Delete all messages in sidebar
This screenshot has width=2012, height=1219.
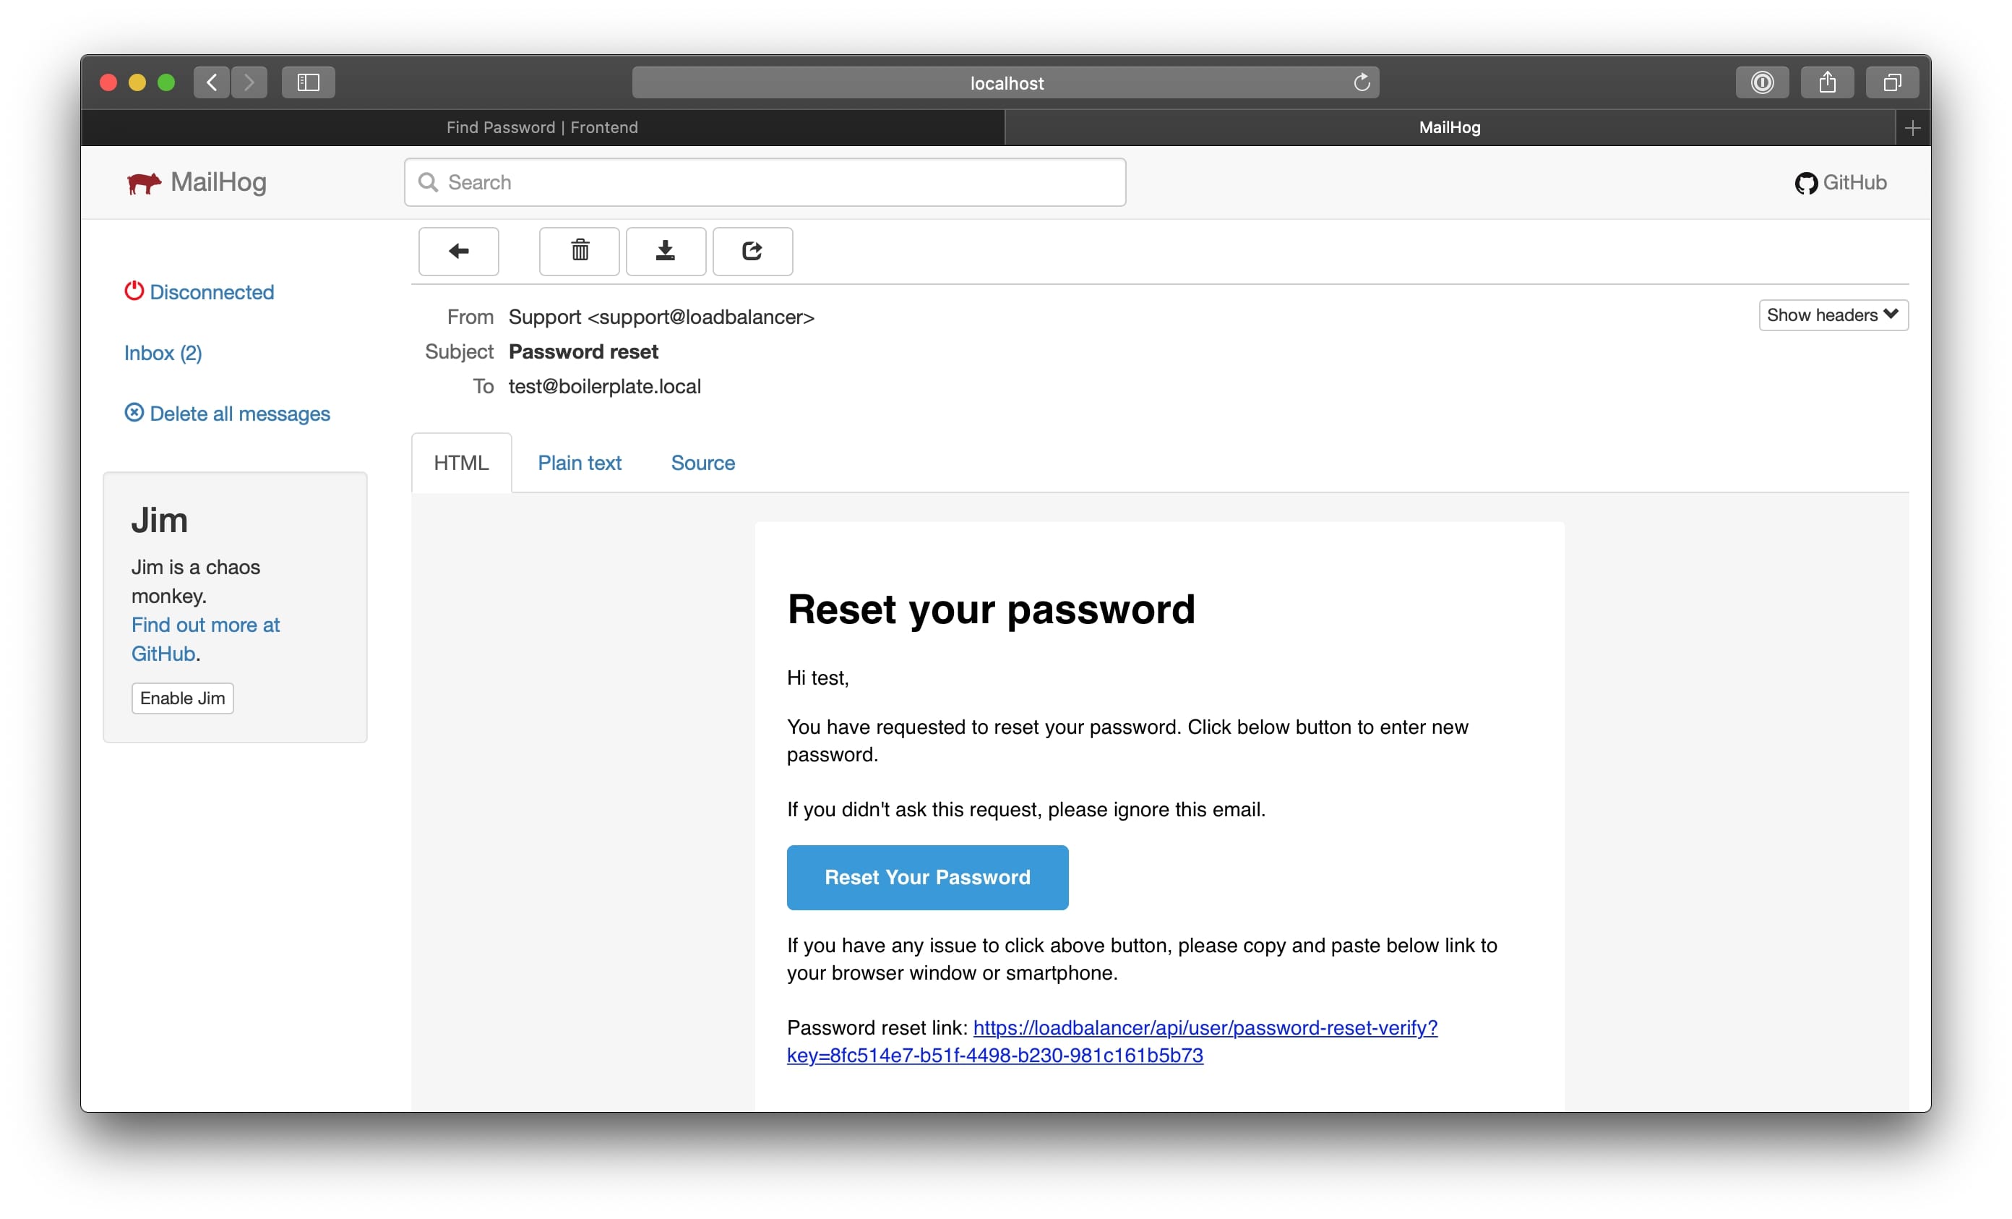[x=227, y=414]
